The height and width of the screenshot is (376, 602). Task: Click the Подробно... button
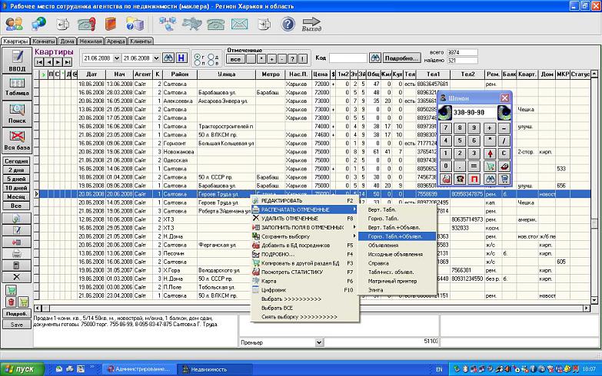click(401, 58)
